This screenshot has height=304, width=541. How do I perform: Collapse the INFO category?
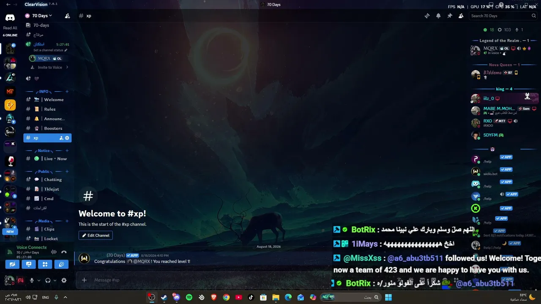pyautogui.click(x=44, y=91)
